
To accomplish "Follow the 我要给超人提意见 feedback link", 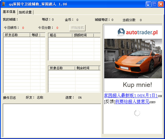I will [x=132, y=102].
